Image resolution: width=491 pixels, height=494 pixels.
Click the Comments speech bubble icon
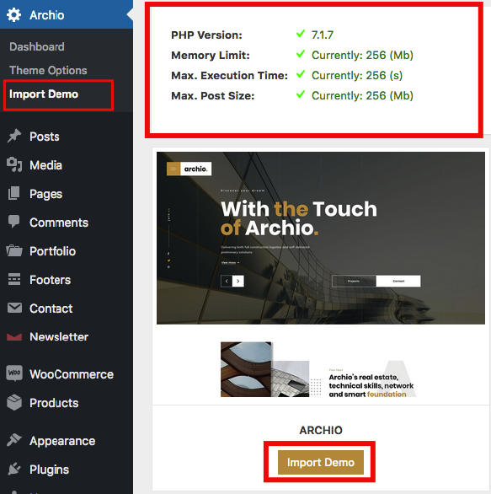[x=14, y=222]
